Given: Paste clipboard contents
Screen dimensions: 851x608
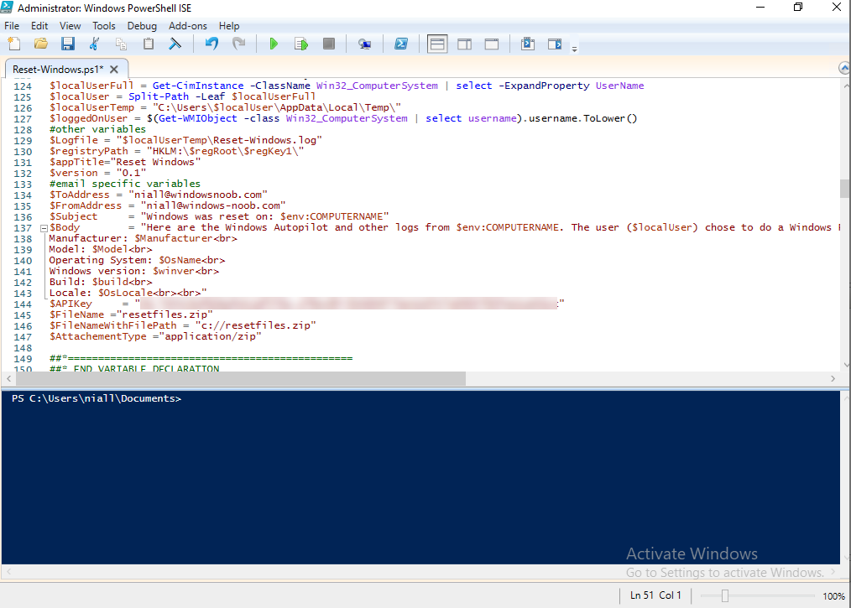Looking at the screenshot, I should coord(149,44).
